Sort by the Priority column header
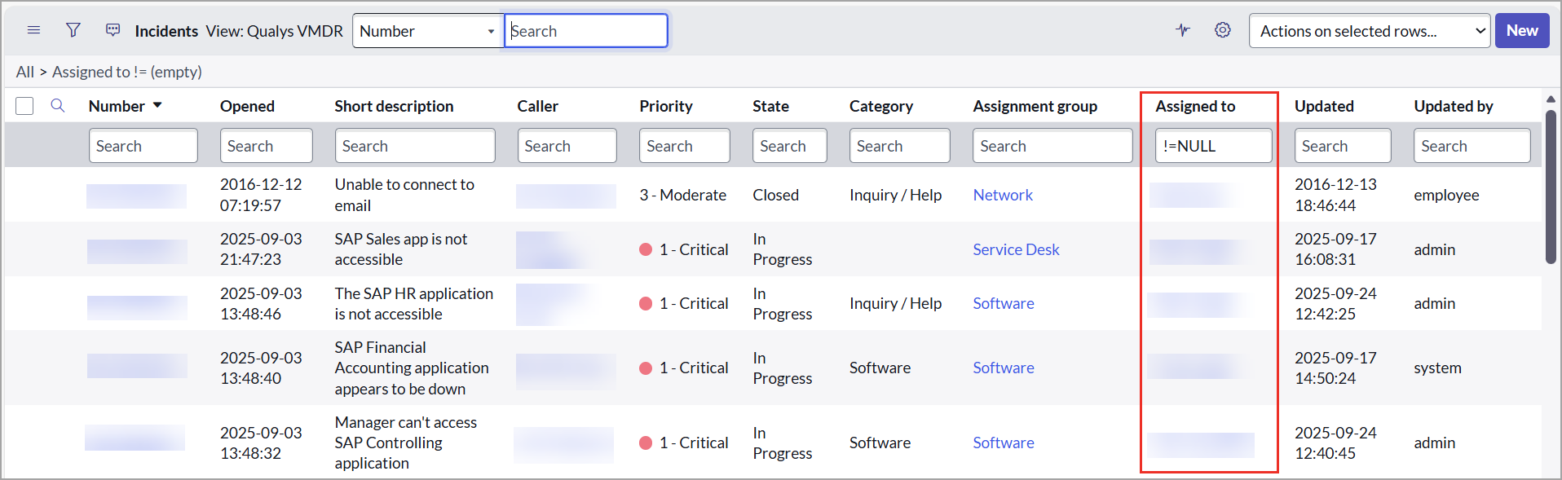Image resolution: width=1562 pixels, height=480 pixels. click(x=665, y=106)
